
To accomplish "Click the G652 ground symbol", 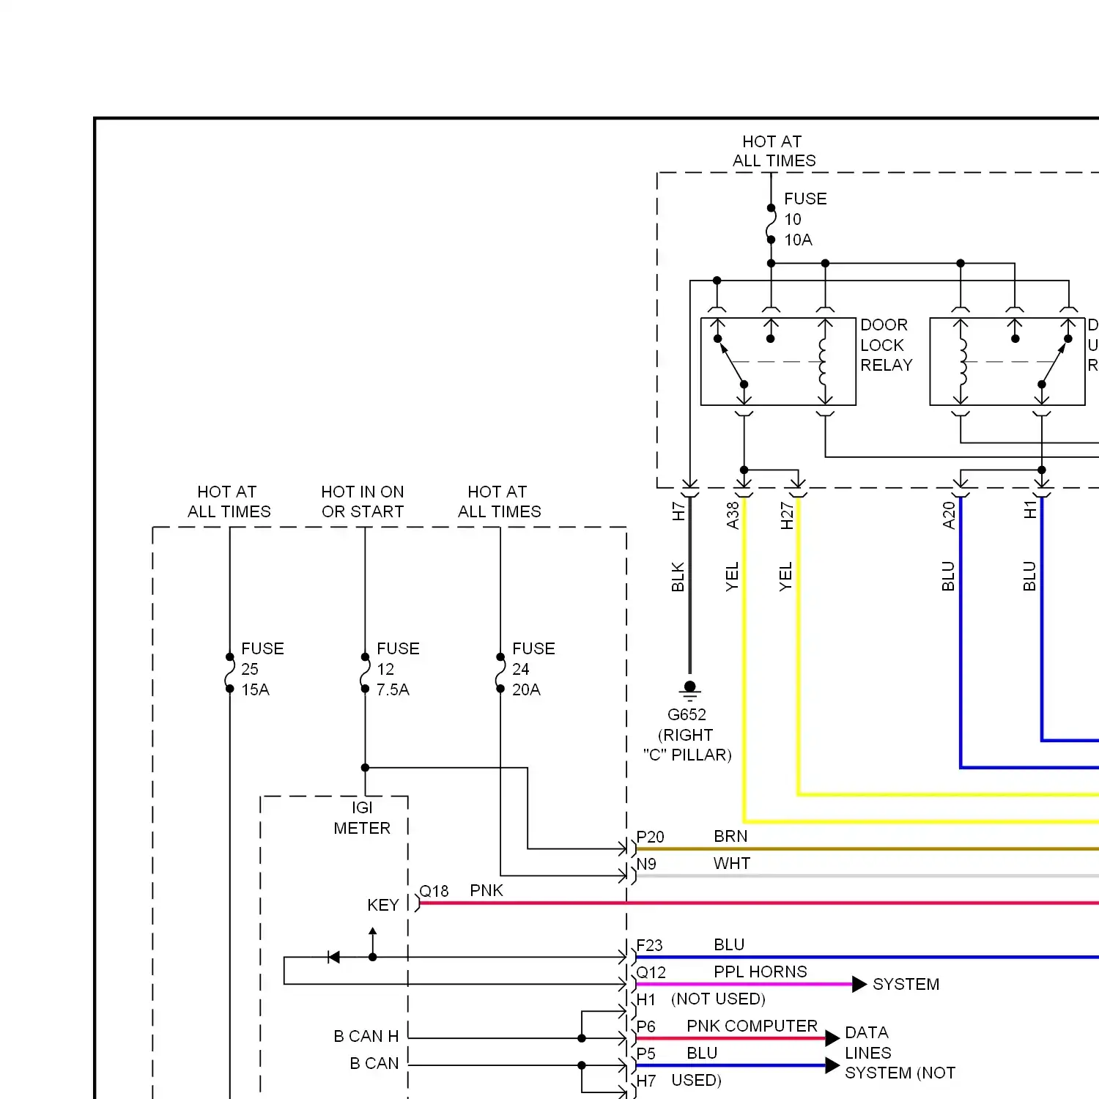I will 689,691.
